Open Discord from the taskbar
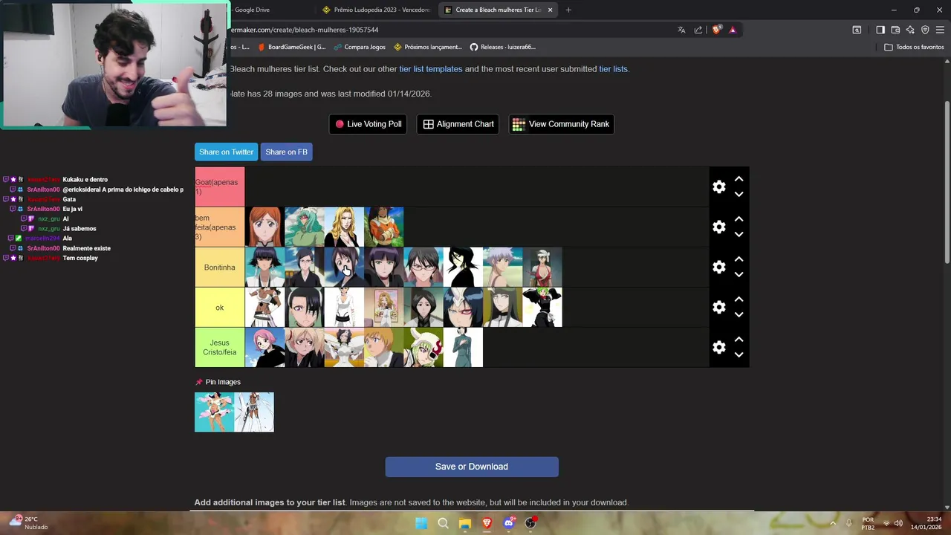The height and width of the screenshot is (535, 951). 509,523
